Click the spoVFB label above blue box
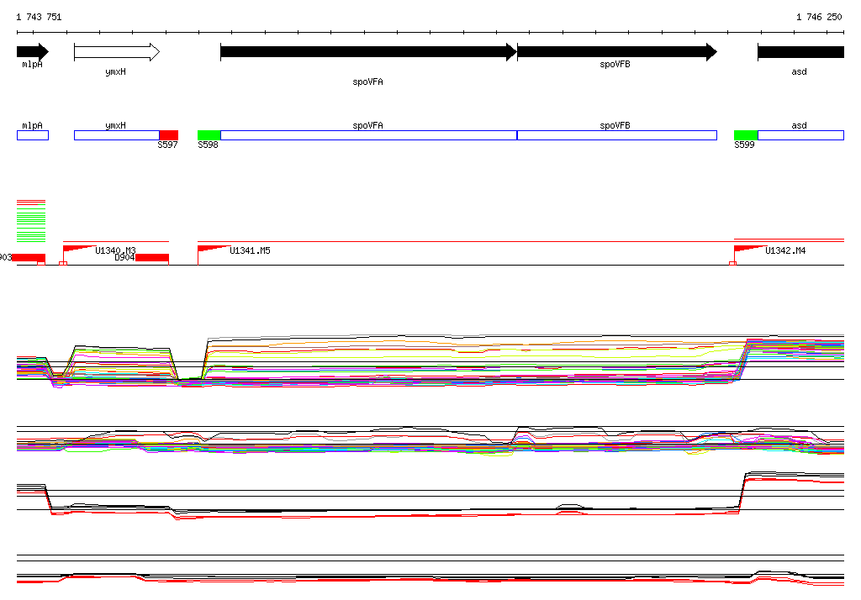 click(x=615, y=126)
